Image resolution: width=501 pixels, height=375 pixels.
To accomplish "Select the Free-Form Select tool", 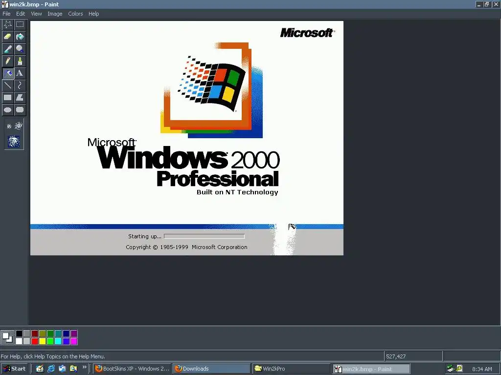I will coord(8,24).
